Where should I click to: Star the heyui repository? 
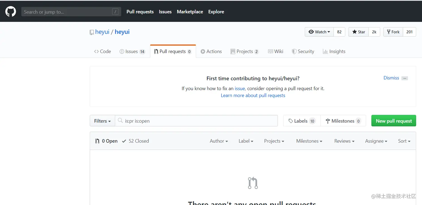tap(359, 32)
